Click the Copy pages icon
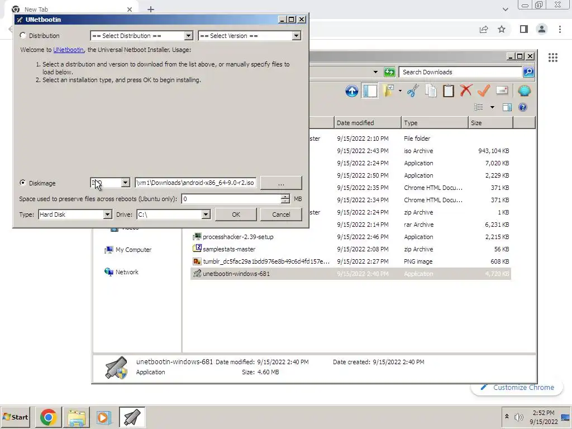 click(431, 91)
